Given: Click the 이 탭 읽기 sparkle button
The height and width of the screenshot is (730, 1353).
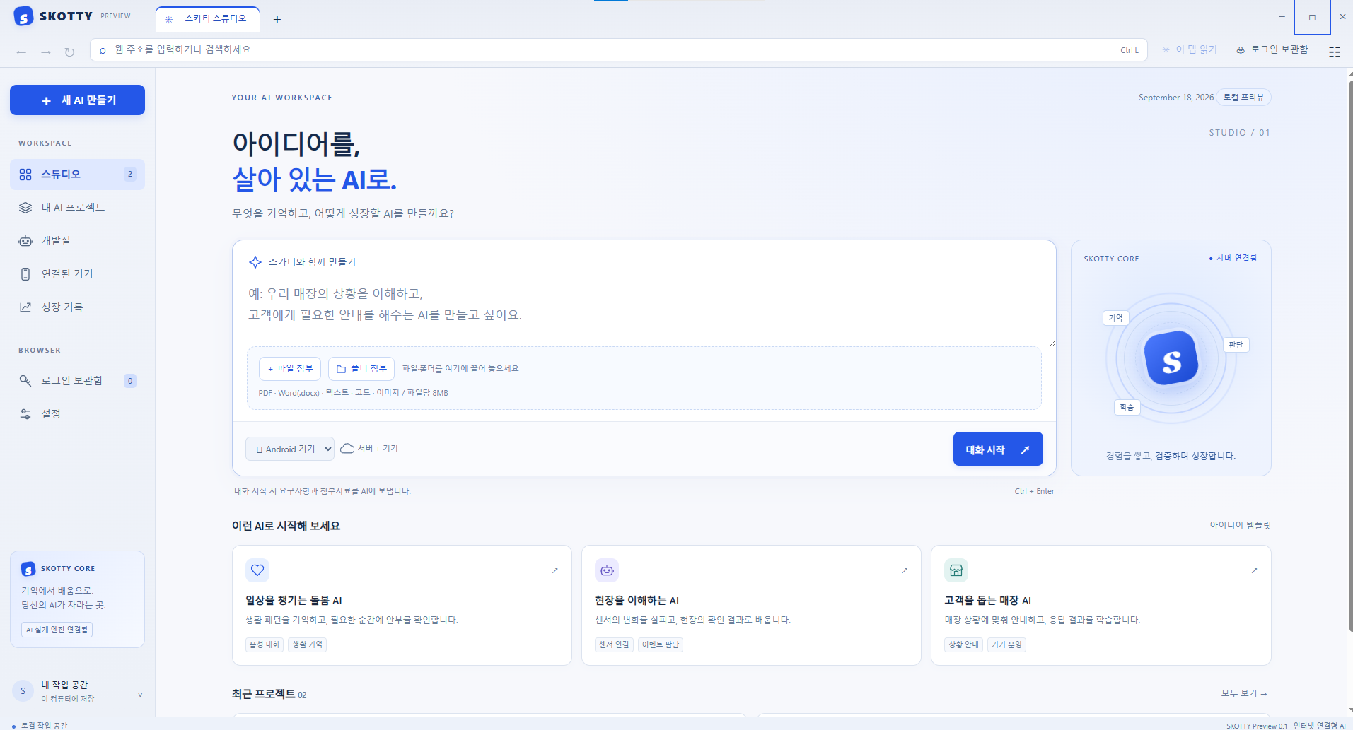Looking at the screenshot, I should 1190,49.
